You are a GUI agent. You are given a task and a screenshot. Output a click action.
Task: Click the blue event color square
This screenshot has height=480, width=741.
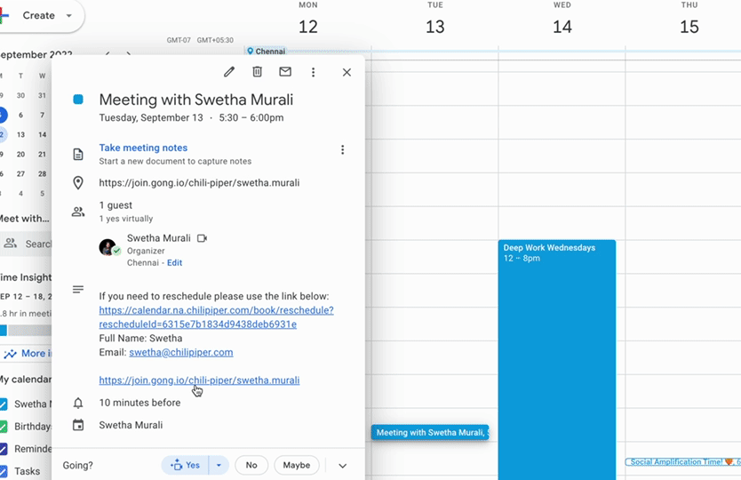[x=78, y=100]
